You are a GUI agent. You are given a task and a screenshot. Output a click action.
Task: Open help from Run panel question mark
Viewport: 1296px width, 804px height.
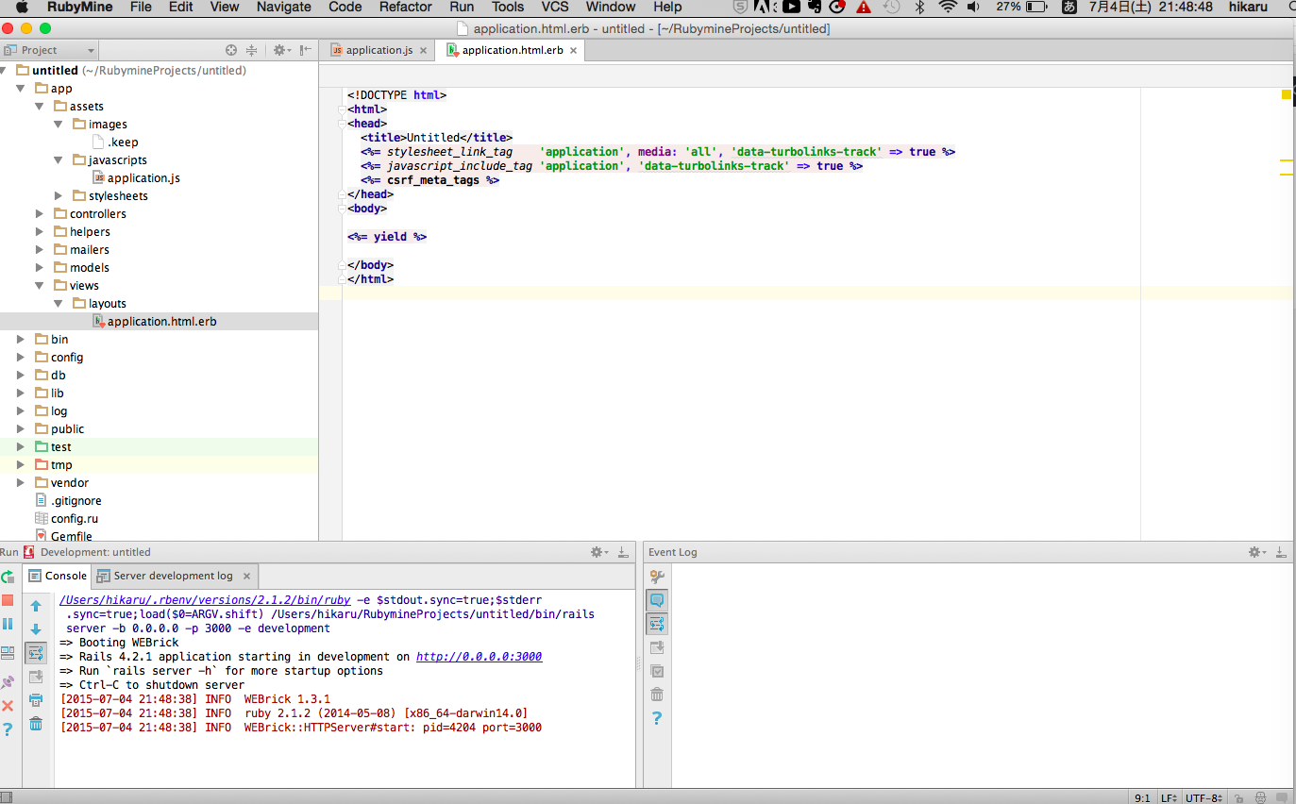coord(8,729)
